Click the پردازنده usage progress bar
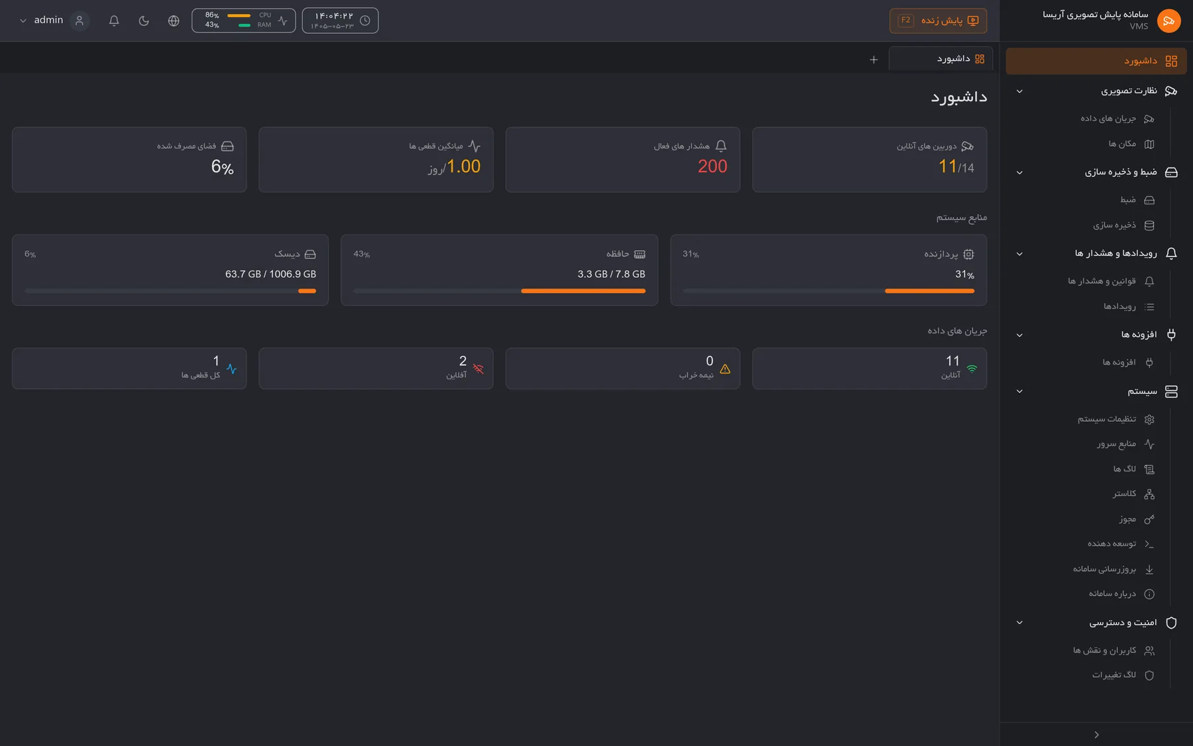 (828, 290)
